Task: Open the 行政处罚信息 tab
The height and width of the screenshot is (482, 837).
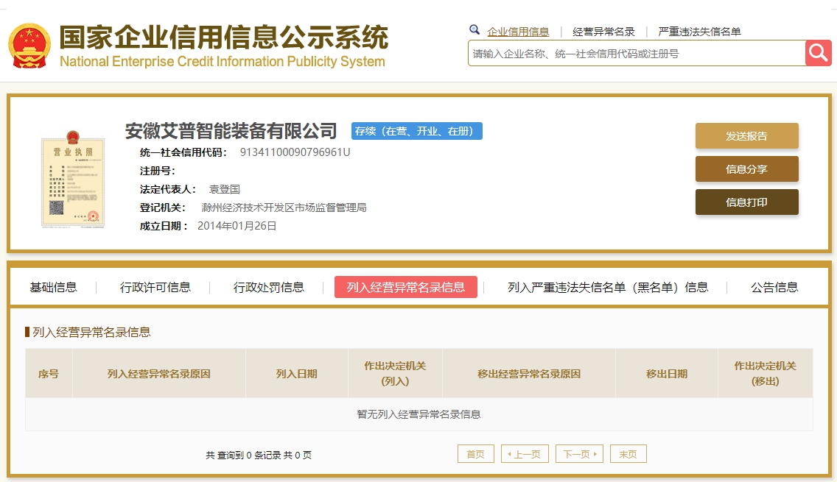Action: (x=268, y=288)
